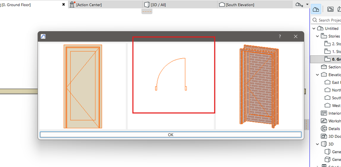The image size is (341, 167).
Task: Close the door preview dialog
Action: tap(296, 36)
